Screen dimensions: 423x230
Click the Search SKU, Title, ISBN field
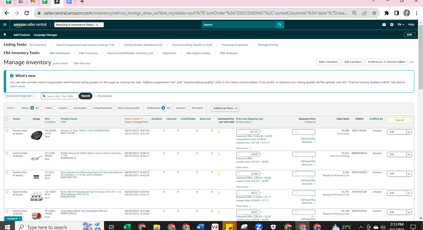click(60, 96)
